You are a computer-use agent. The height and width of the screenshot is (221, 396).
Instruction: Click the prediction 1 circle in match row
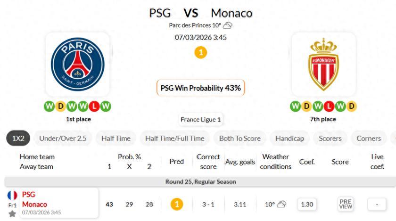pos(176,204)
